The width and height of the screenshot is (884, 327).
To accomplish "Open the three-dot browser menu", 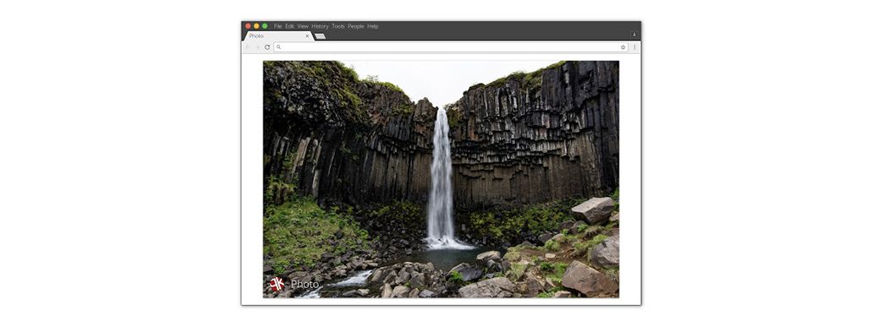I will tap(634, 47).
